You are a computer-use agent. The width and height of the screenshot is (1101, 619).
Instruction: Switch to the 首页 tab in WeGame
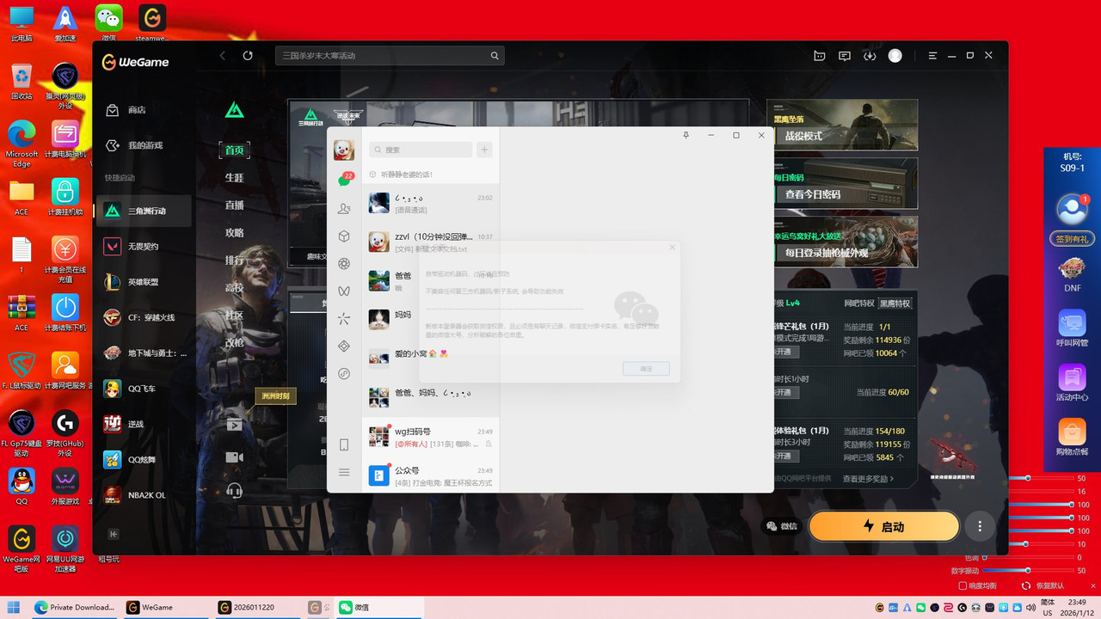[x=234, y=150]
